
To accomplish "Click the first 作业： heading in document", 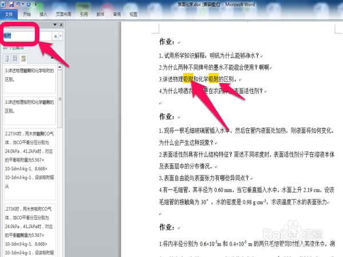I will [x=167, y=42].
